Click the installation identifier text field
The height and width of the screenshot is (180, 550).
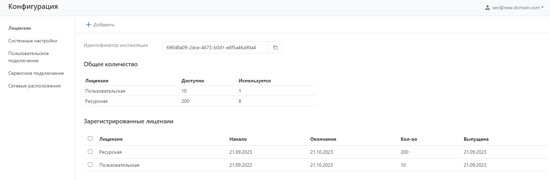(x=215, y=47)
